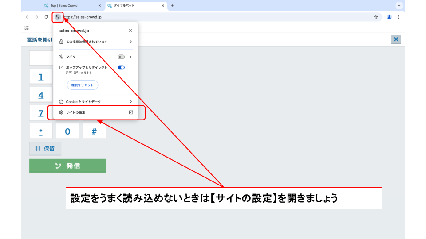This screenshot has height=239, width=426.
Task: Click the 権限をリセット reset permissions button
Action: (x=83, y=85)
